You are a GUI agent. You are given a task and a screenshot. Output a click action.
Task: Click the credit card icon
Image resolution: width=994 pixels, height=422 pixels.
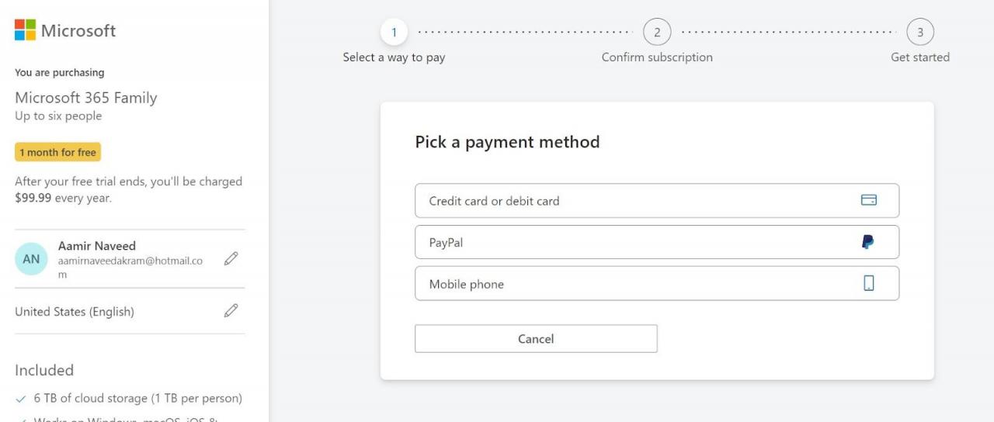coord(868,200)
